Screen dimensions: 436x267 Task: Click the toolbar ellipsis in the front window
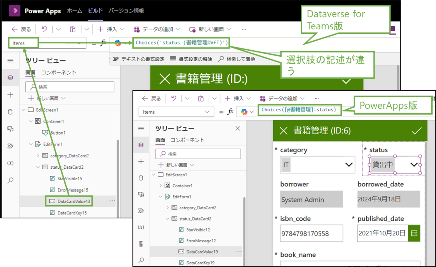[x=316, y=98]
